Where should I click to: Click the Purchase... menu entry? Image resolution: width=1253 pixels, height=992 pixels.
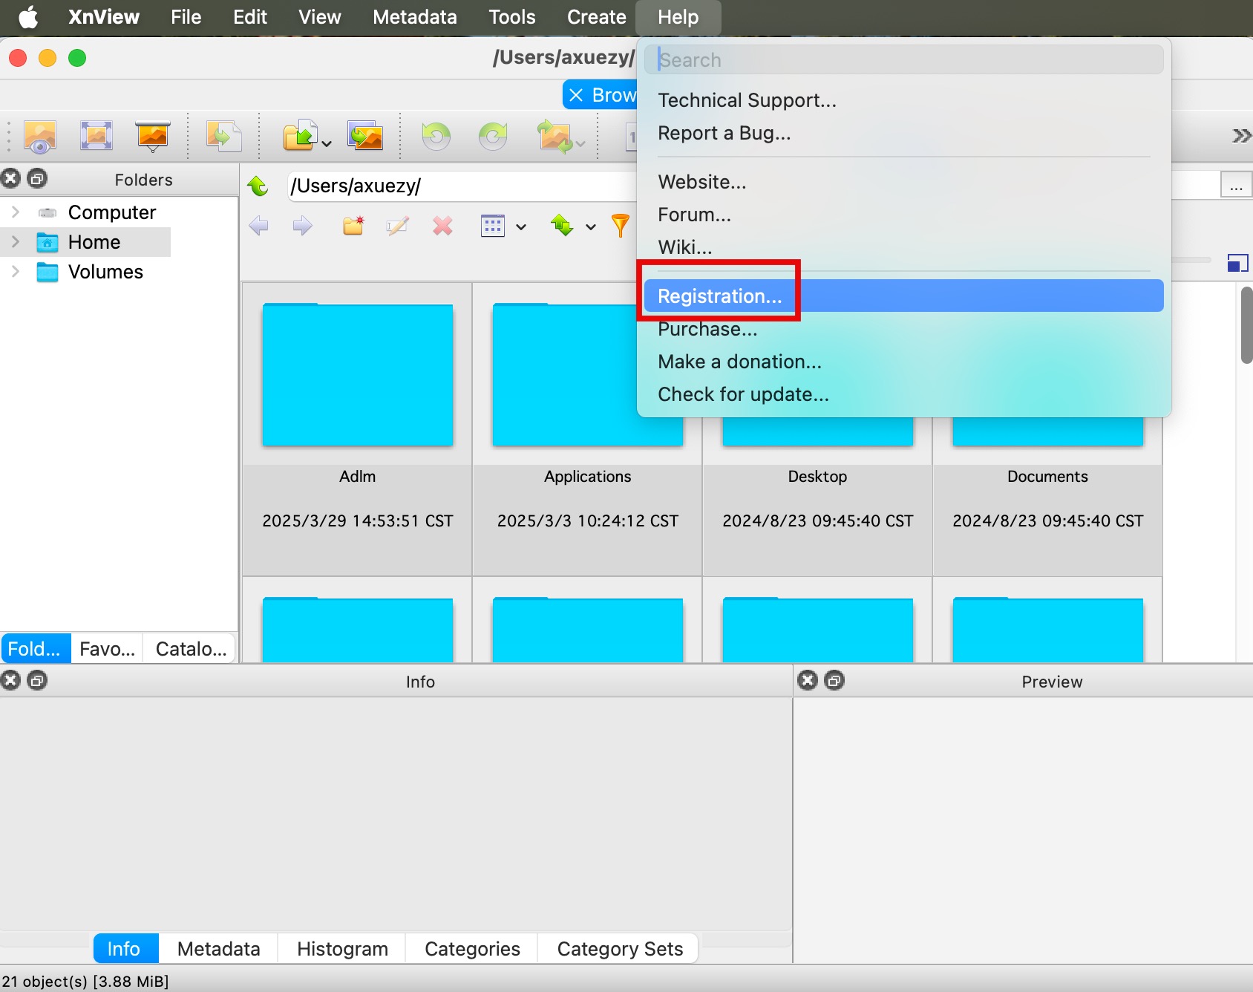pos(707,329)
